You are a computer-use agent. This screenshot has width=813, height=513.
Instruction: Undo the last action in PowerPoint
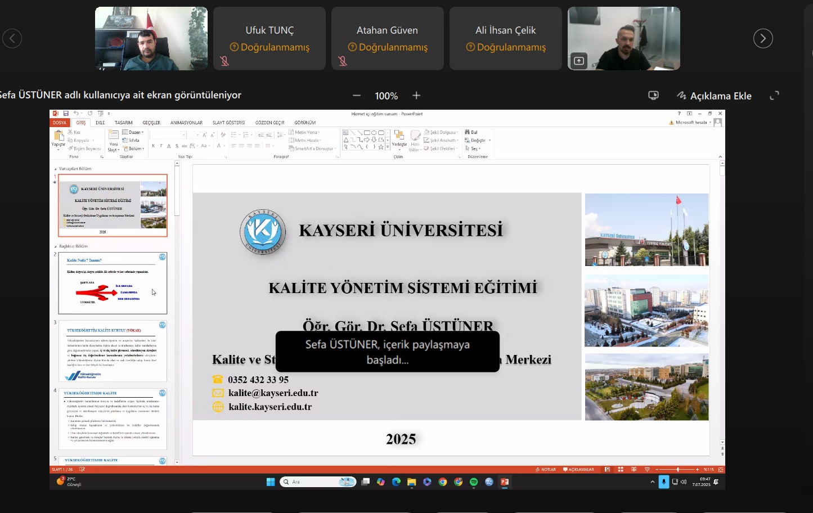coord(75,114)
